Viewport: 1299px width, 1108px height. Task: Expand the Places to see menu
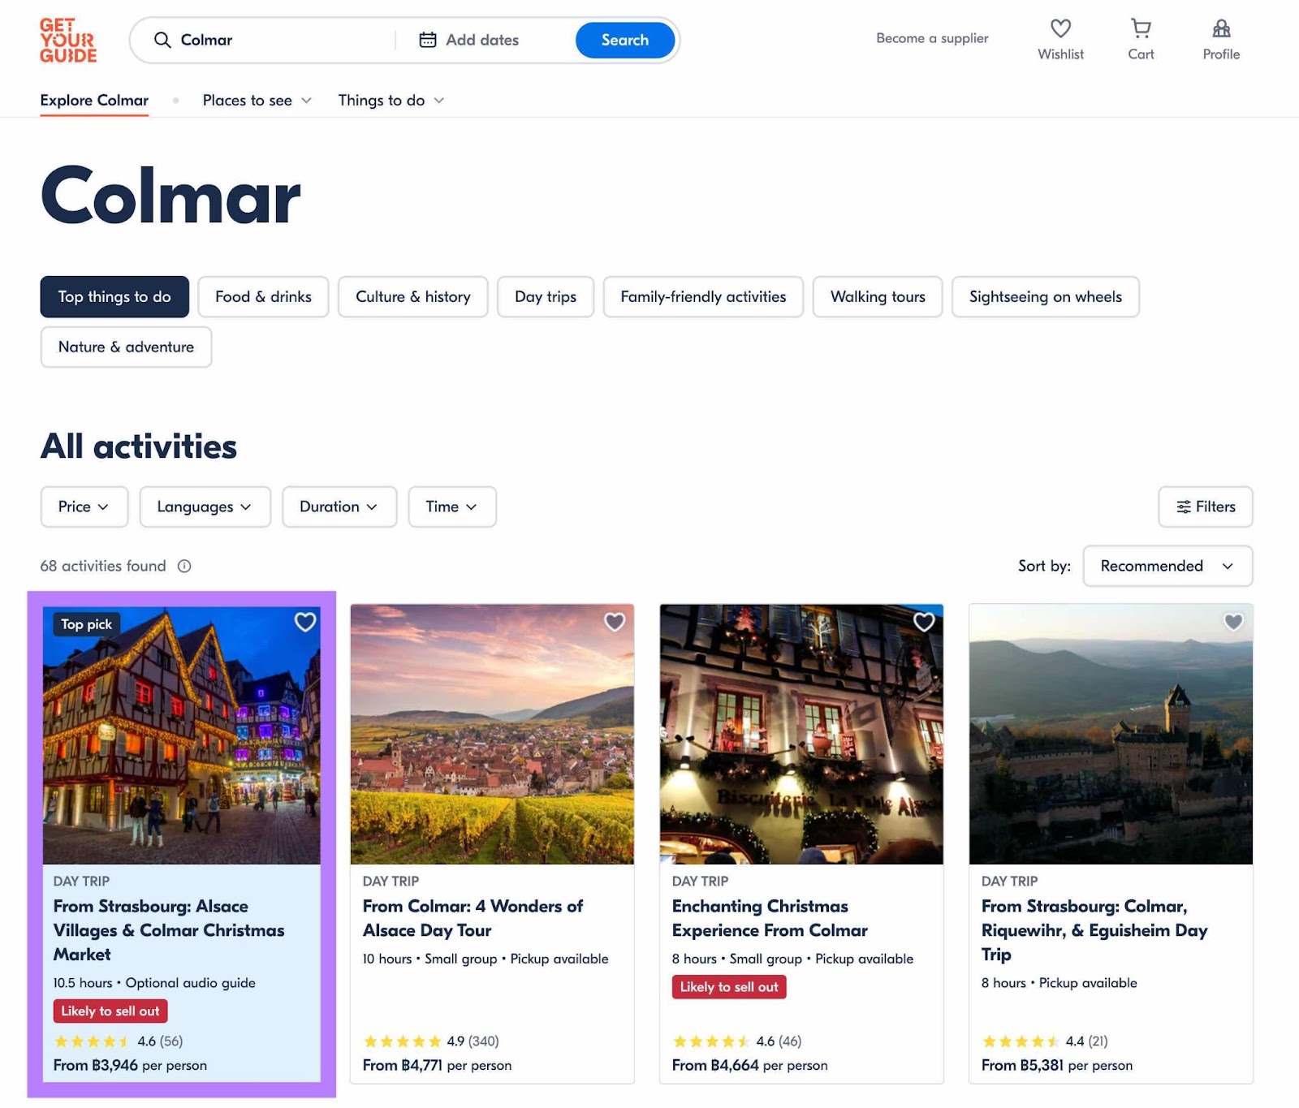click(x=257, y=101)
